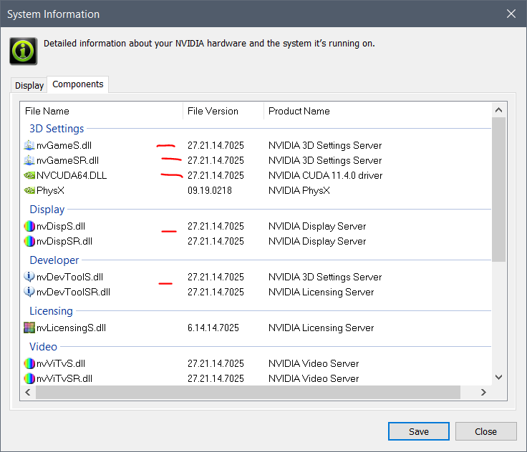
Task: Select the nvViTvSR.dll file name
Action: [64, 378]
